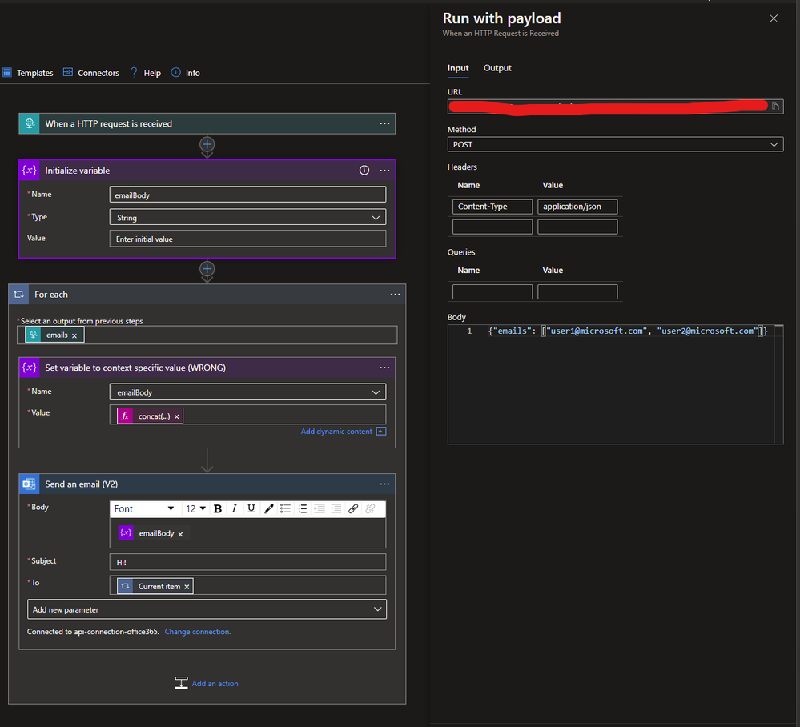Toggle italic formatting in email body
800x727 pixels.
(235, 509)
